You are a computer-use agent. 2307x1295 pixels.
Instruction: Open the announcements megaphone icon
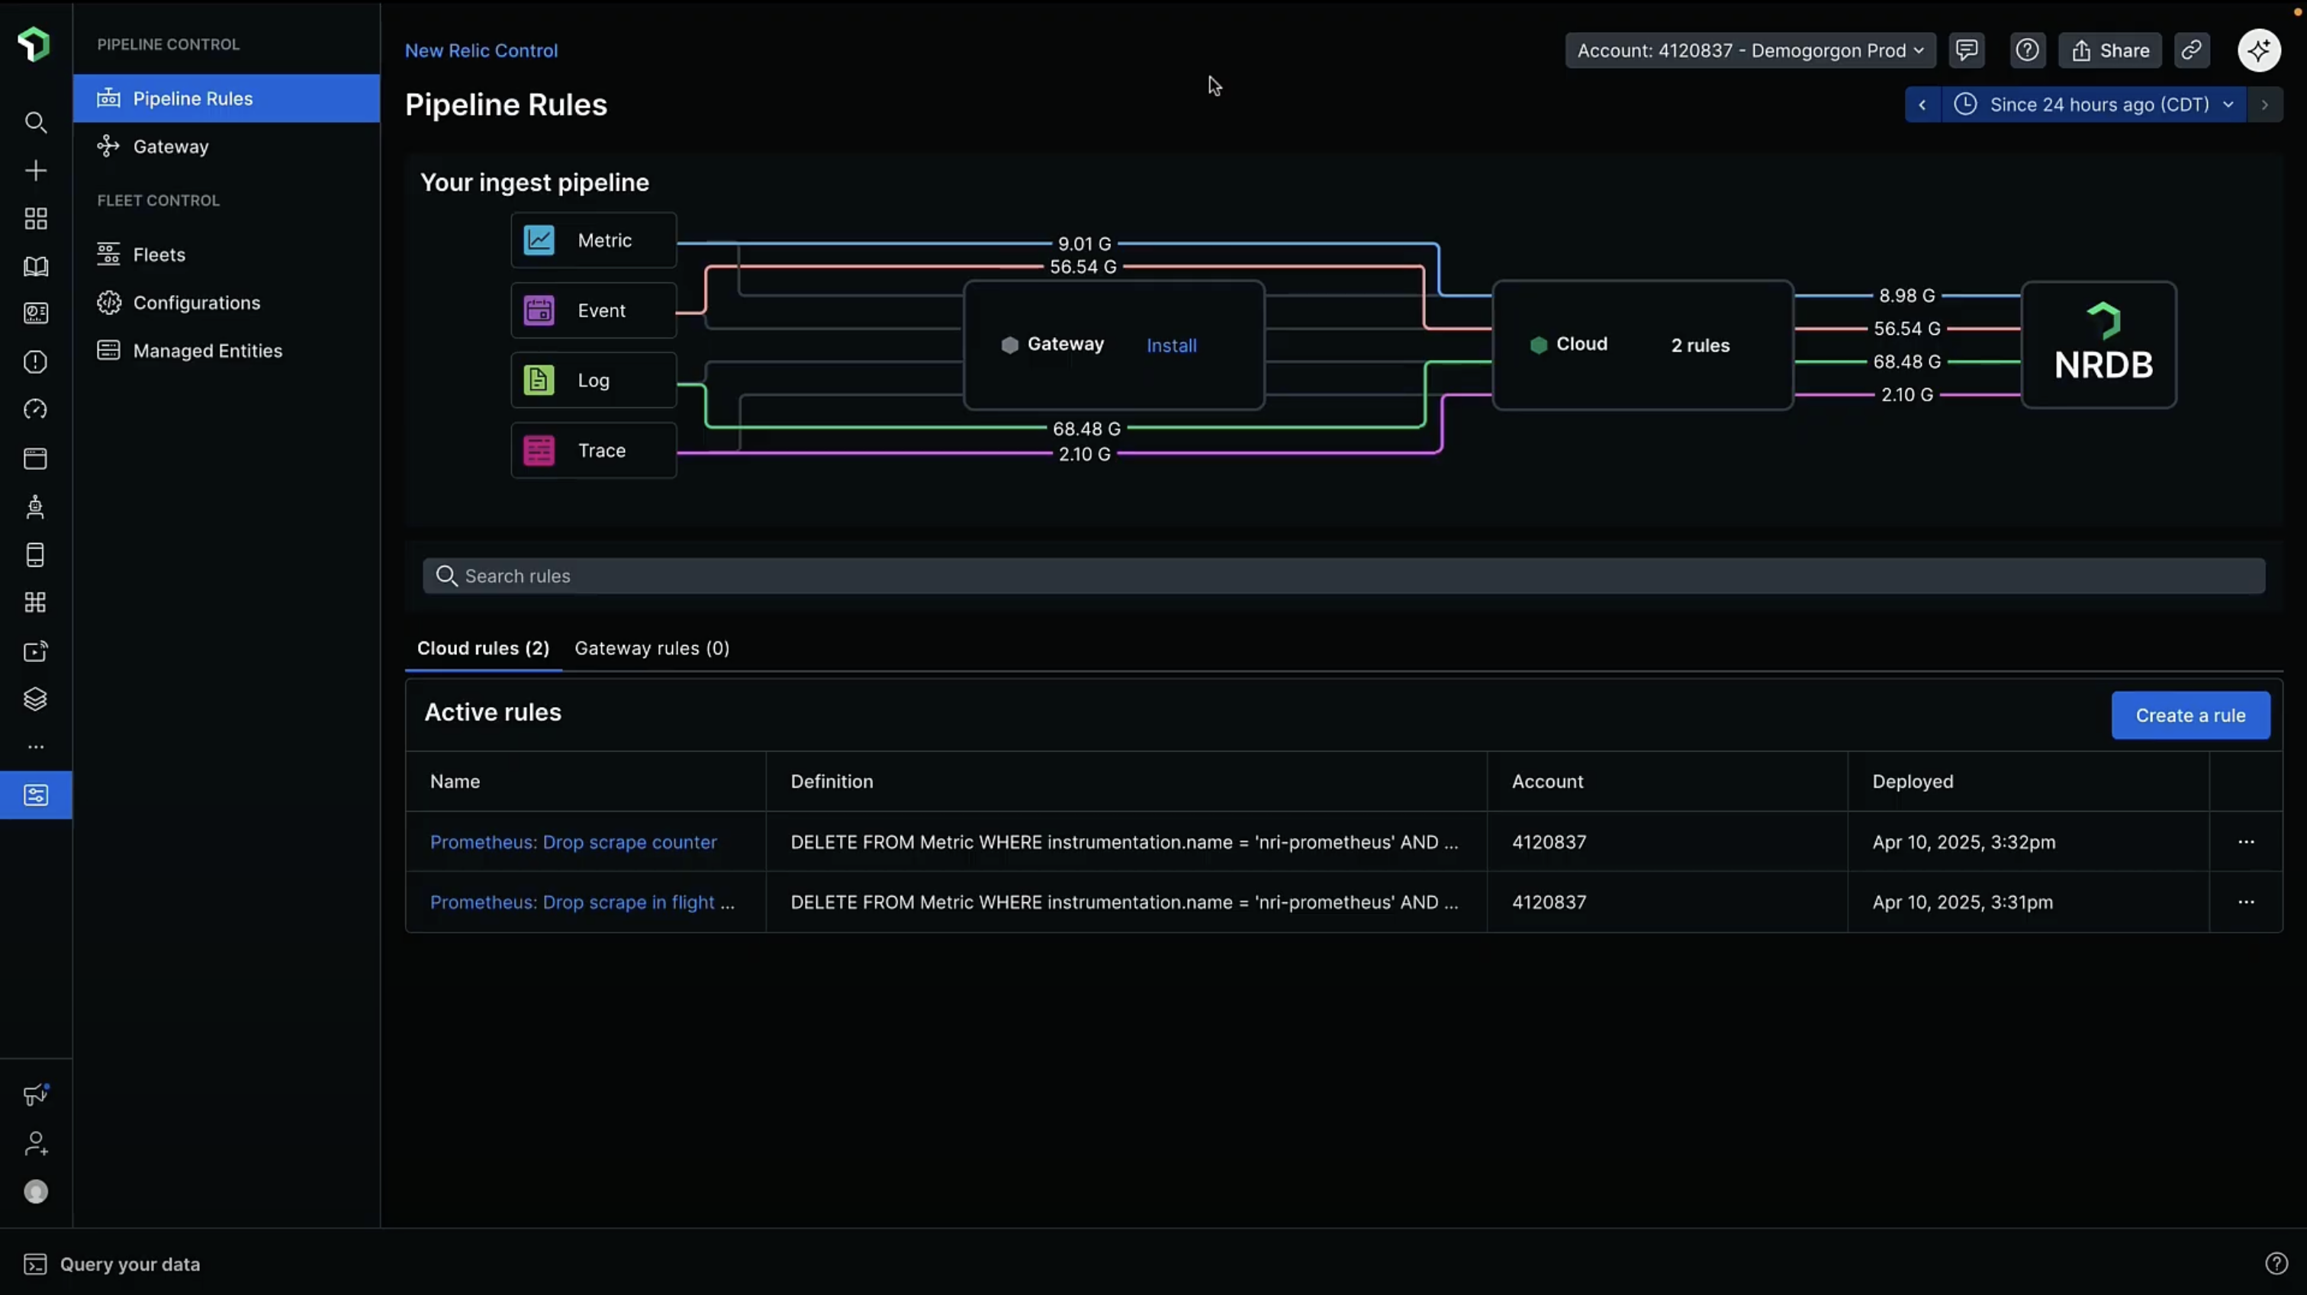[35, 1094]
